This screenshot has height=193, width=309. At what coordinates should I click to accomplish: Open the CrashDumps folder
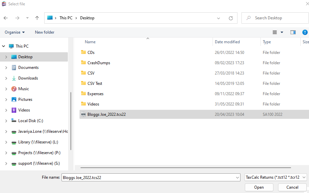pos(98,63)
